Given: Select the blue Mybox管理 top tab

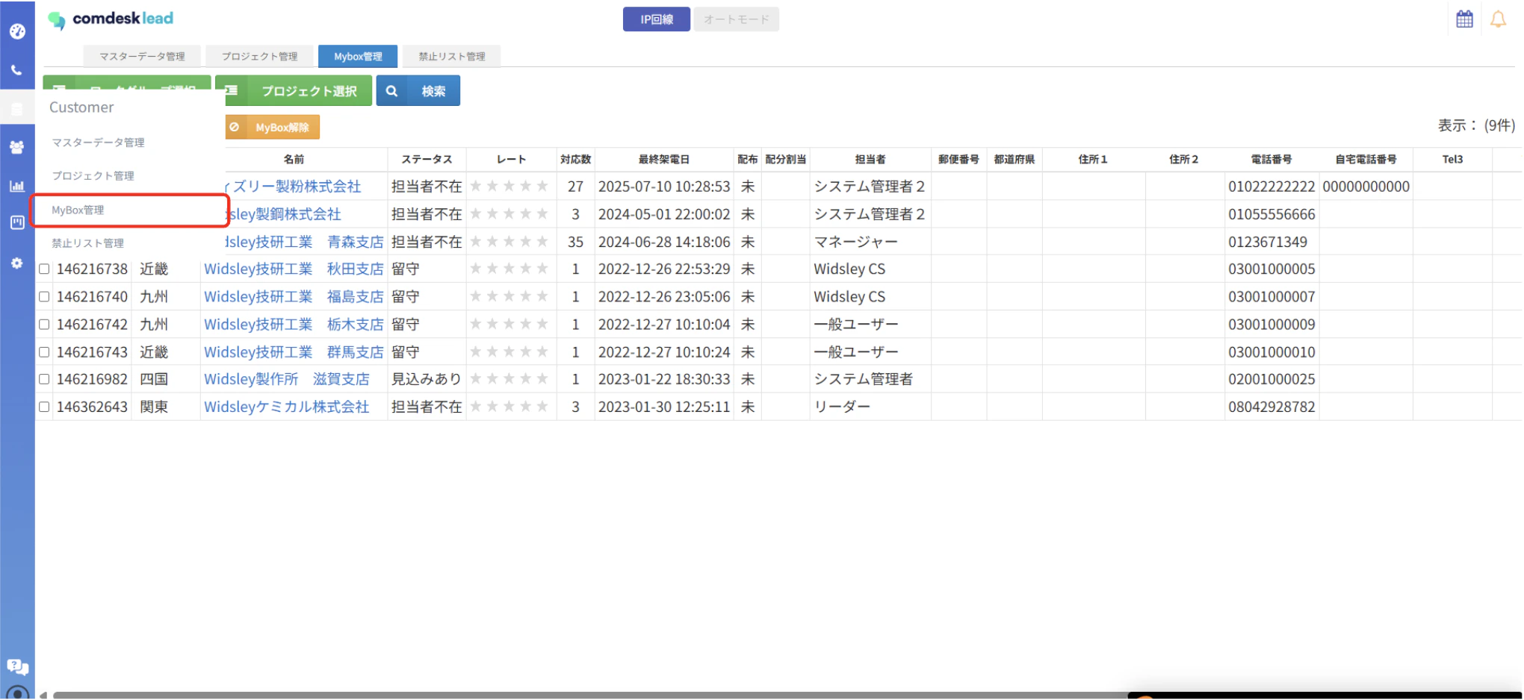Looking at the screenshot, I should pos(358,56).
